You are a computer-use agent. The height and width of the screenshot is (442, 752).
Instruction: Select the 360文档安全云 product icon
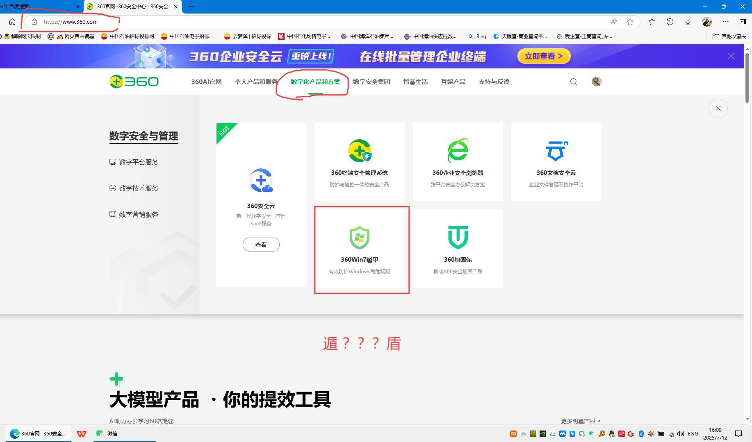[x=556, y=151]
